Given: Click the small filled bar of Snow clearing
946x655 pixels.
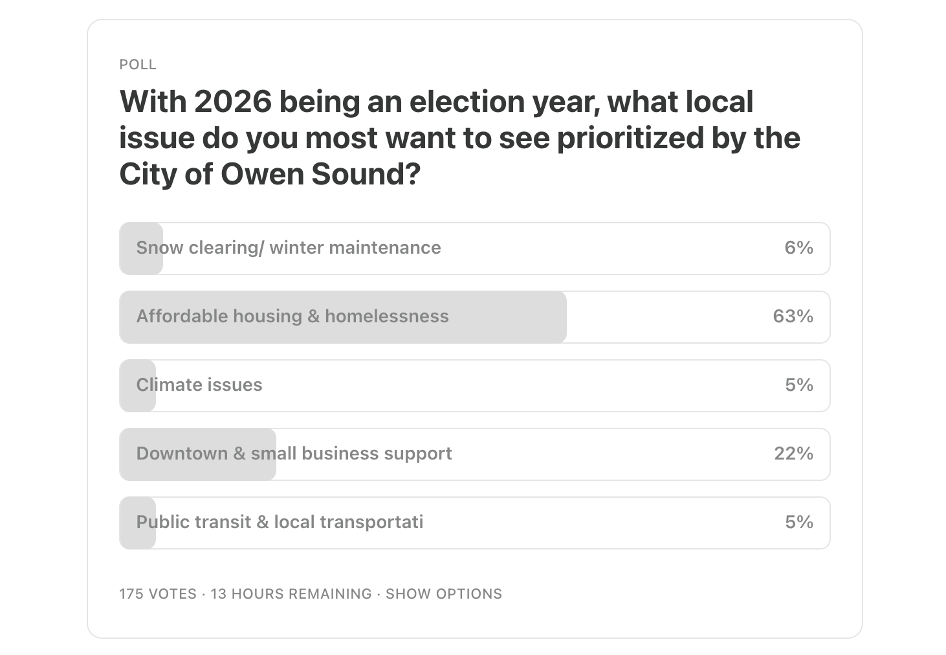Looking at the screenshot, I should pos(141,249).
